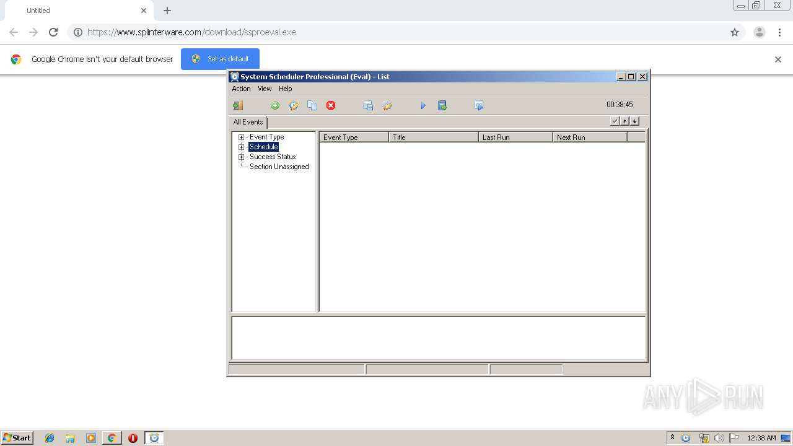Click the System Scheduler title bar icon

click(234, 77)
